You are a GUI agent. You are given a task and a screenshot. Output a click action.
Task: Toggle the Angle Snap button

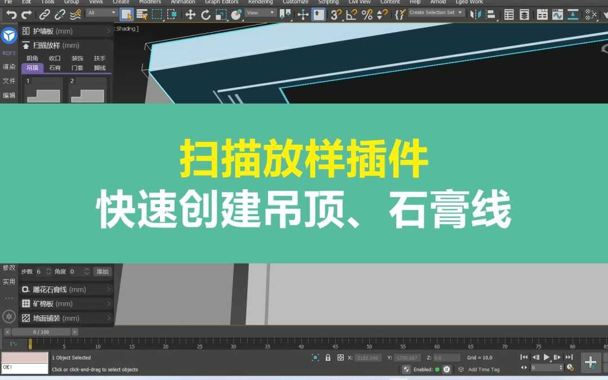(351, 15)
